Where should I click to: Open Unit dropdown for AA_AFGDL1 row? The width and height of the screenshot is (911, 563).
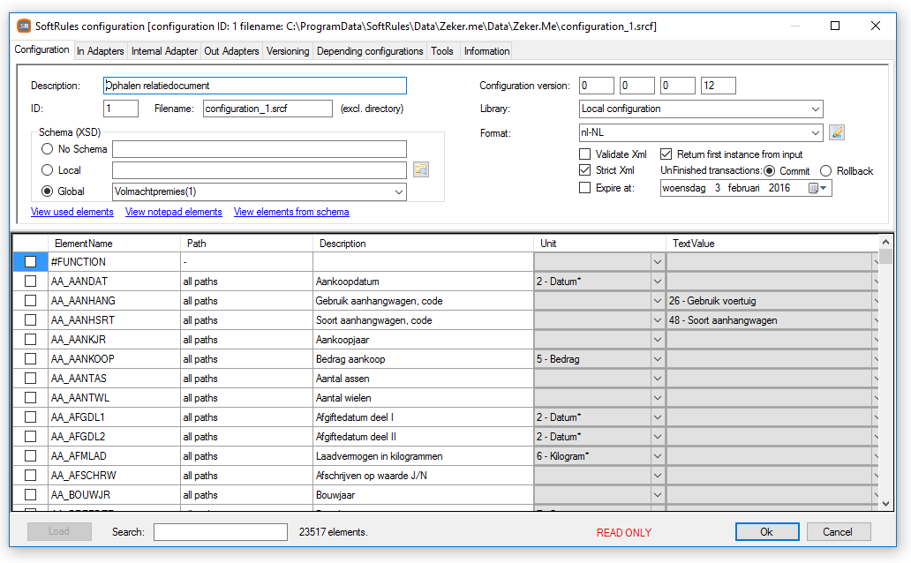coord(657,417)
